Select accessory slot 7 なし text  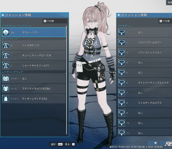[140, 93]
